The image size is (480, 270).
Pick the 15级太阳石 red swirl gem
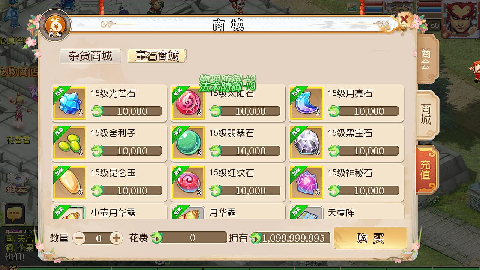[188, 103]
